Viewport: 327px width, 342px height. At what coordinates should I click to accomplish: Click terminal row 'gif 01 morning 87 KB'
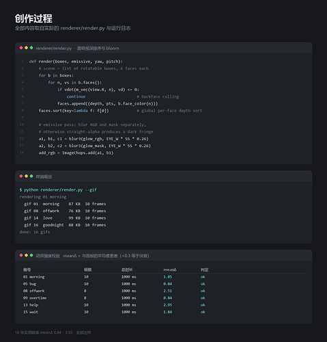point(65,205)
